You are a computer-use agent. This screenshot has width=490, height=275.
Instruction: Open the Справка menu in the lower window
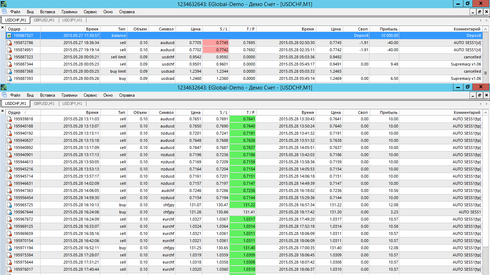(127, 95)
